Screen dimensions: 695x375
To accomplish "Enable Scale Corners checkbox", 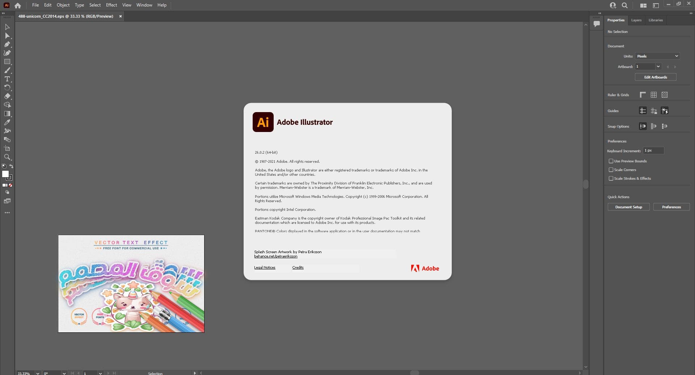I will [x=611, y=170].
